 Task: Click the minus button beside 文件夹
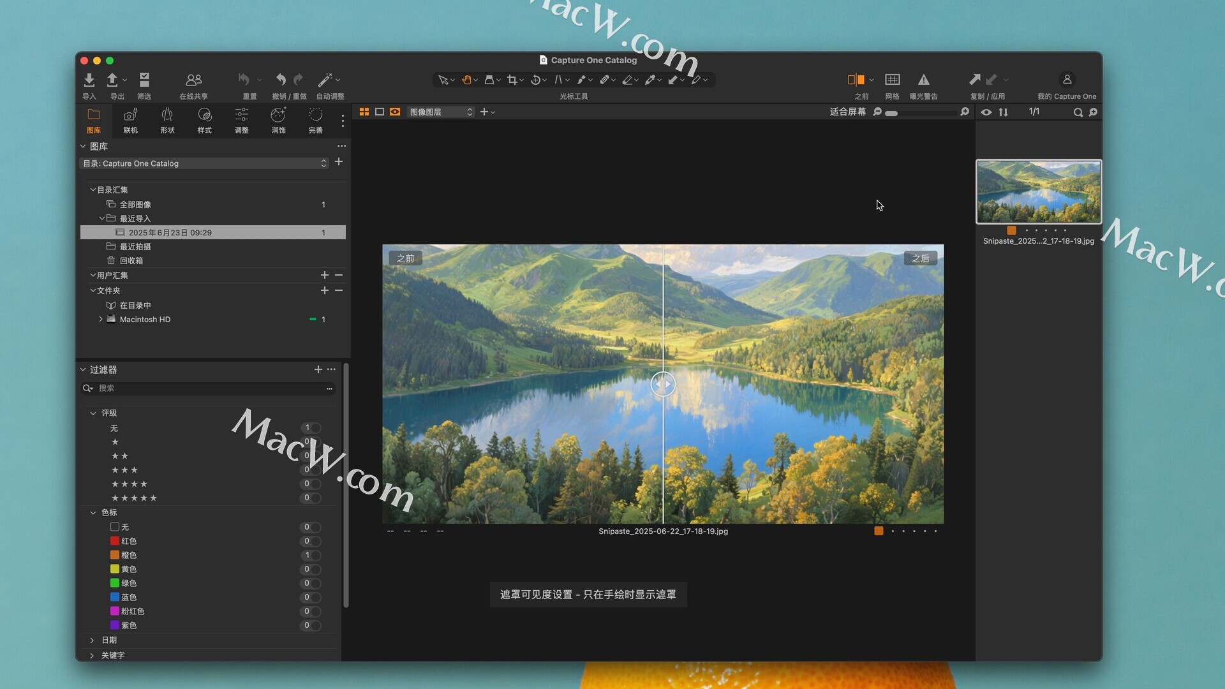click(339, 290)
